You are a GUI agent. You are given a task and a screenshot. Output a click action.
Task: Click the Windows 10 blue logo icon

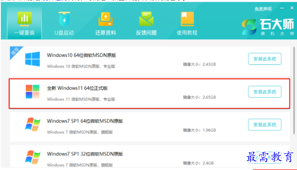click(x=32, y=59)
